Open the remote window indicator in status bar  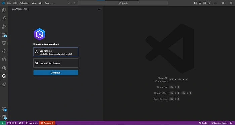(3, 123)
